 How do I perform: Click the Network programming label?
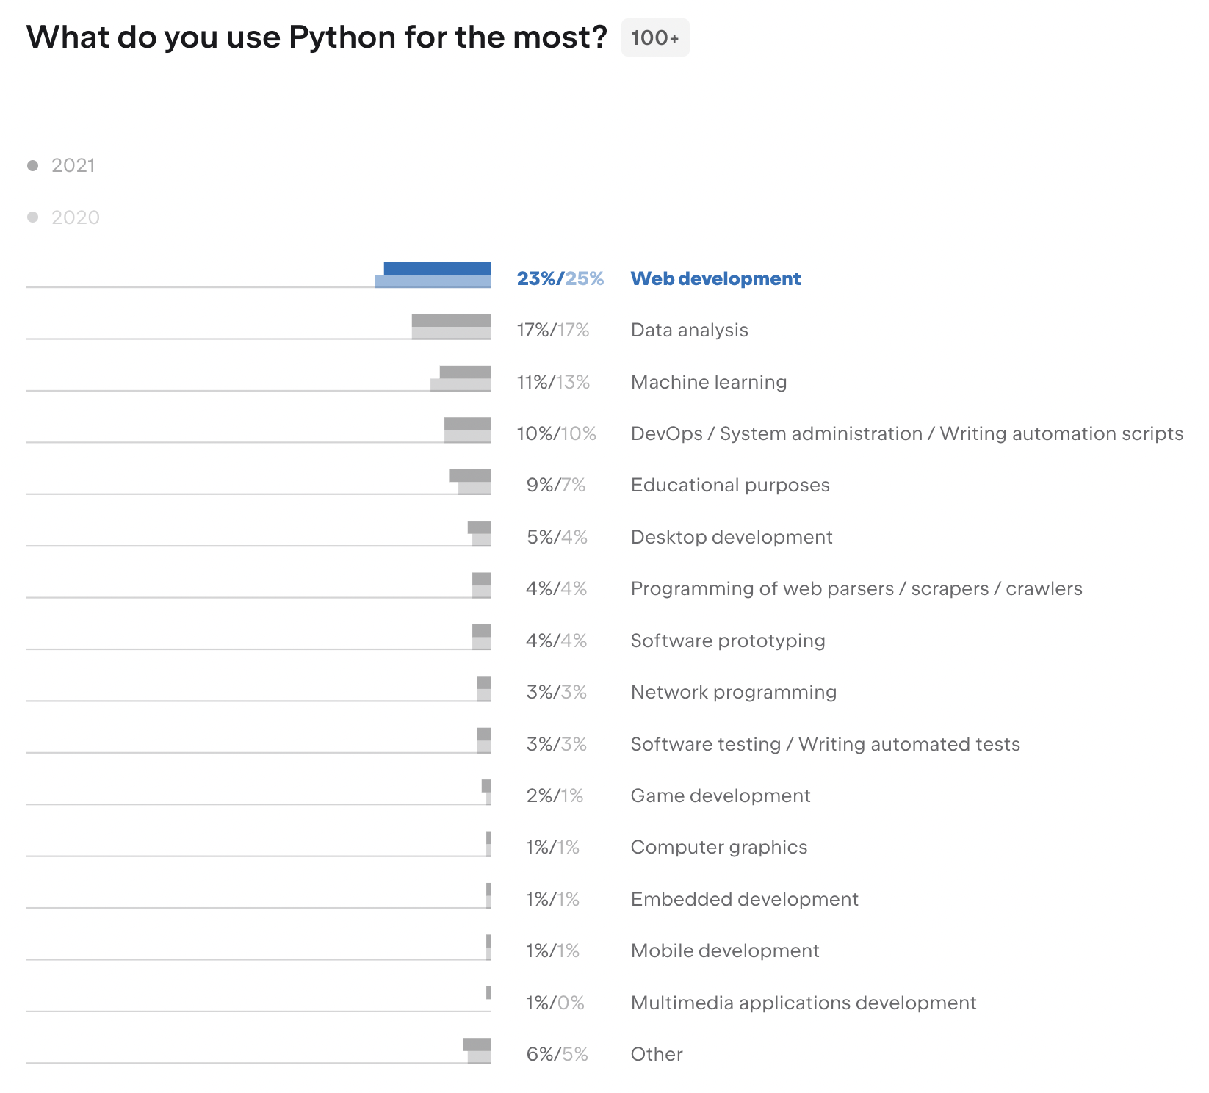(734, 692)
